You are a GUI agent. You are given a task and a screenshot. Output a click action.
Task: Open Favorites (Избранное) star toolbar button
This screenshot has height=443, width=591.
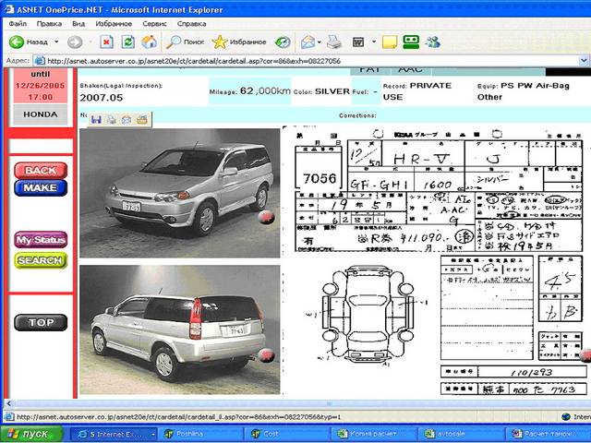(239, 42)
